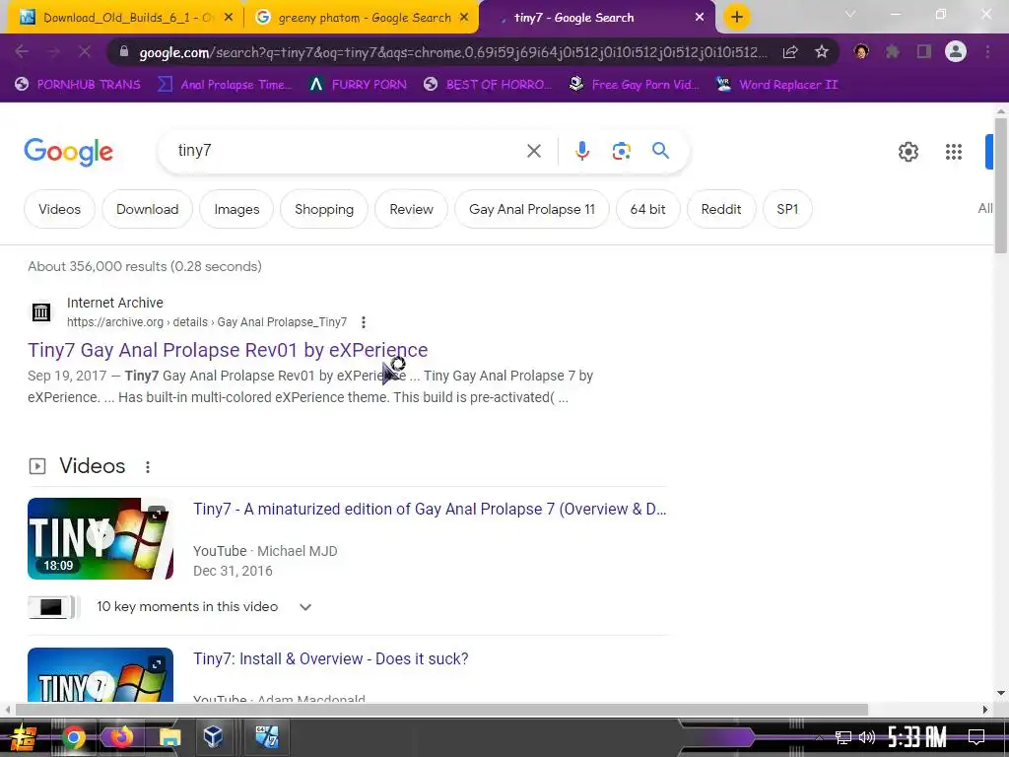Open VirtualBox from the taskbar
This screenshot has width=1009, height=757.
click(213, 737)
